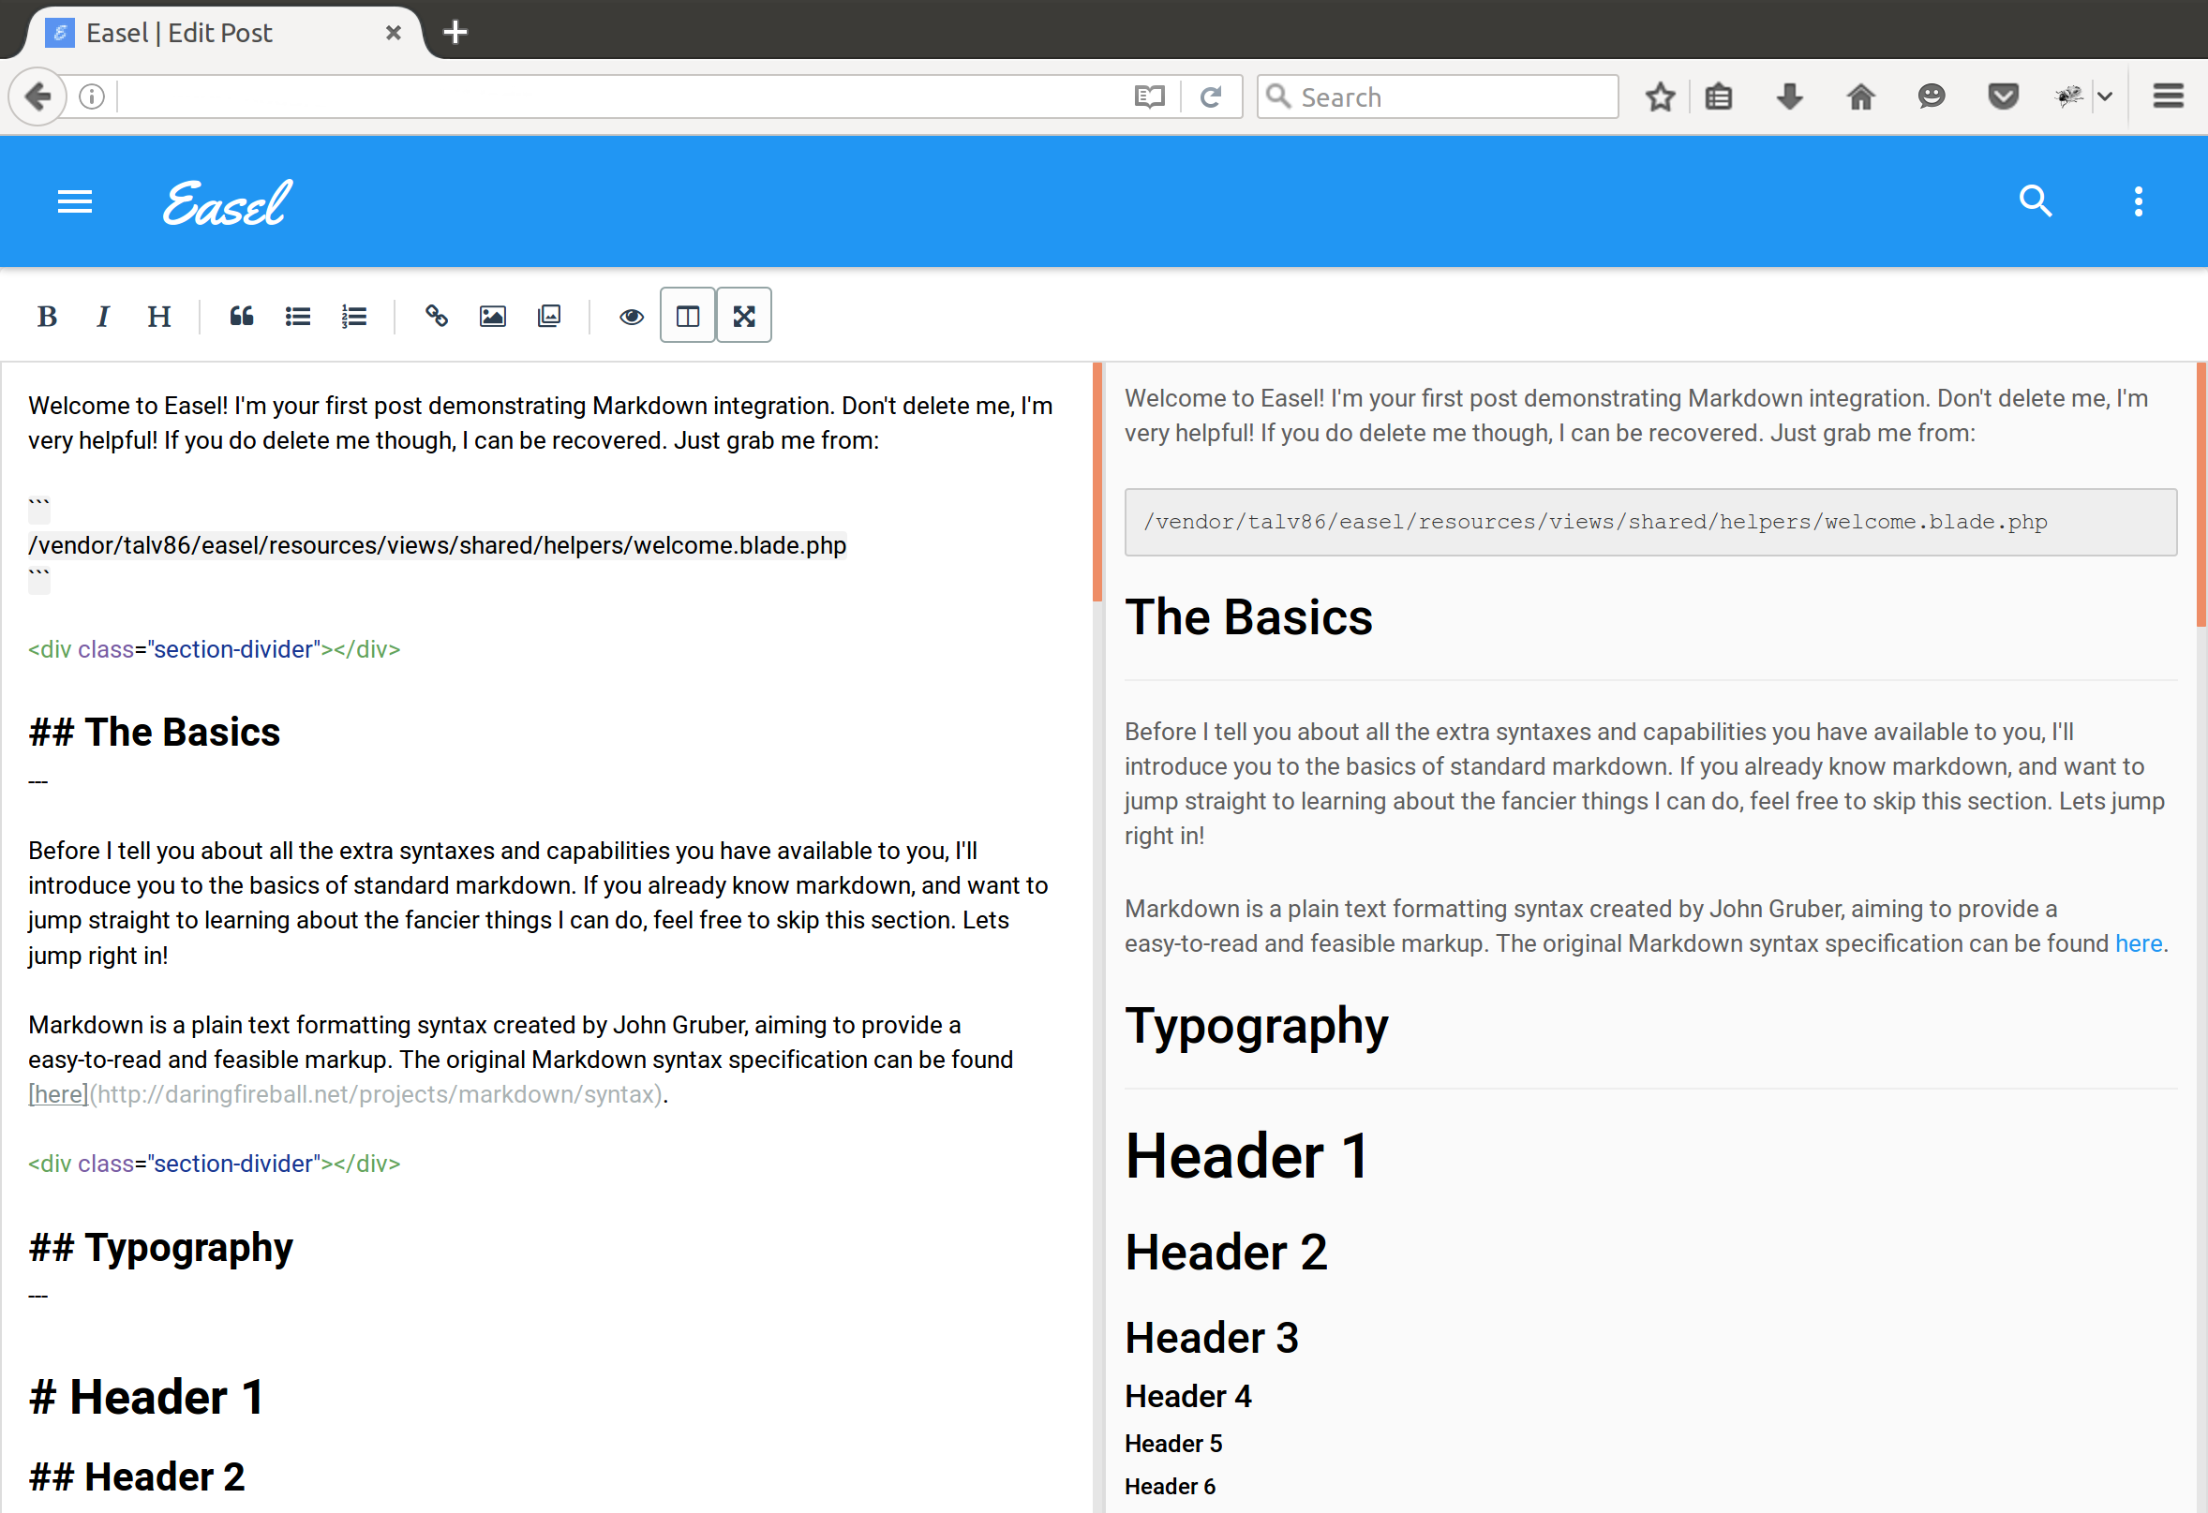2208x1513 pixels.
Task: Click the preview pane scrollbar thumb
Action: pos(2201,494)
